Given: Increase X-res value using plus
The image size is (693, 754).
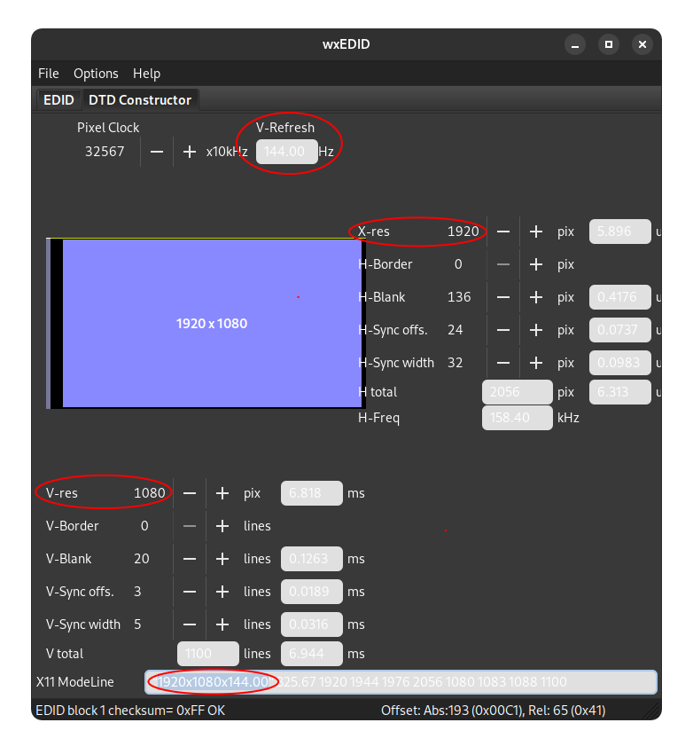Looking at the screenshot, I should tap(535, 232).
